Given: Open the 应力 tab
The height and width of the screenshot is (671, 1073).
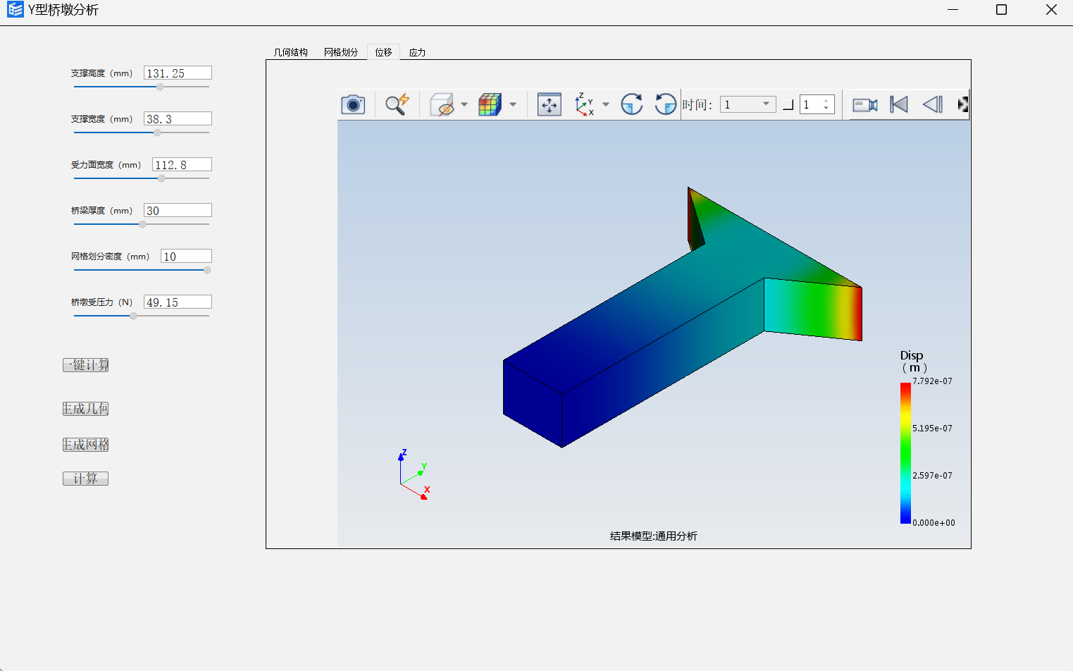Looking at the screenshot, I should (417, 52).
